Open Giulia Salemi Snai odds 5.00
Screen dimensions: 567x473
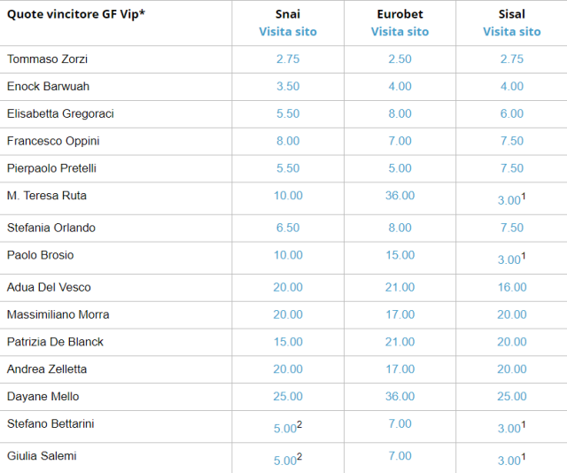(x=285, y=461)
